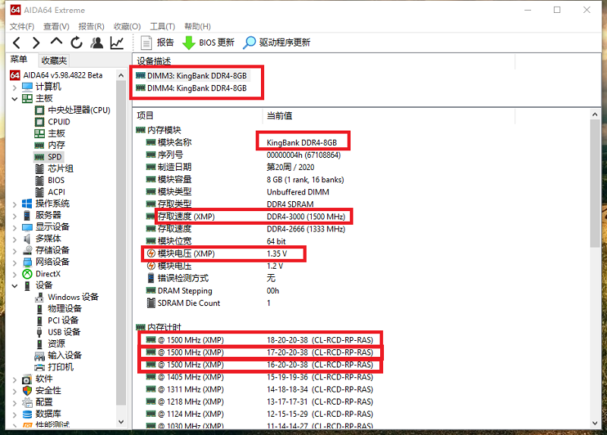The height and width of the screenshot is (435, 607).
Task: Collapse the 设备 tree node
Action: pos(14,286)
